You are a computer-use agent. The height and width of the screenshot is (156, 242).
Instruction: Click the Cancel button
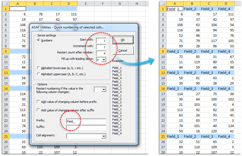pyautogui.click(x=123, y=50)
